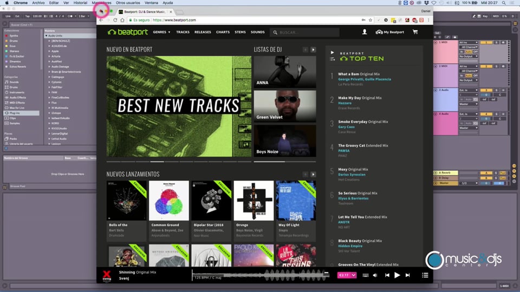The width and height of the screenshot is (520, 292).
Task: Open the Beatport user account icon
Action: click(365, 32)
